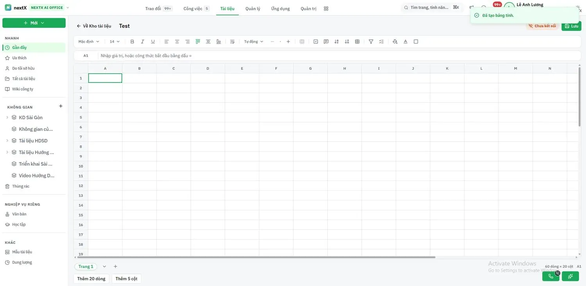Image resolution: width=586 pixels, height=286 pixels.
Task: Add a comment to the cell
Action: pos(326,41)
